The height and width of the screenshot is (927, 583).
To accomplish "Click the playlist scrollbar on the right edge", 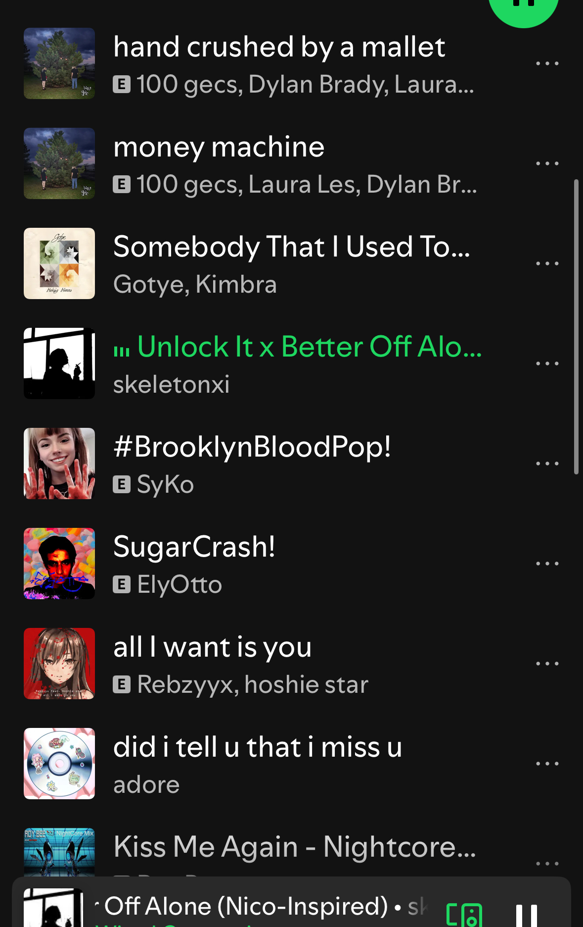I will (576, 327).
